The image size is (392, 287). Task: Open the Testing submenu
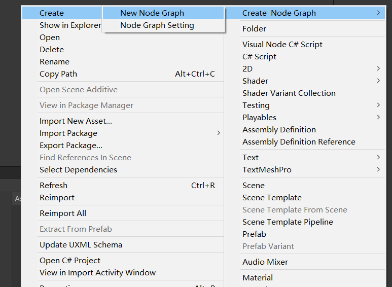pyautogui.click(x=305, y=105)
